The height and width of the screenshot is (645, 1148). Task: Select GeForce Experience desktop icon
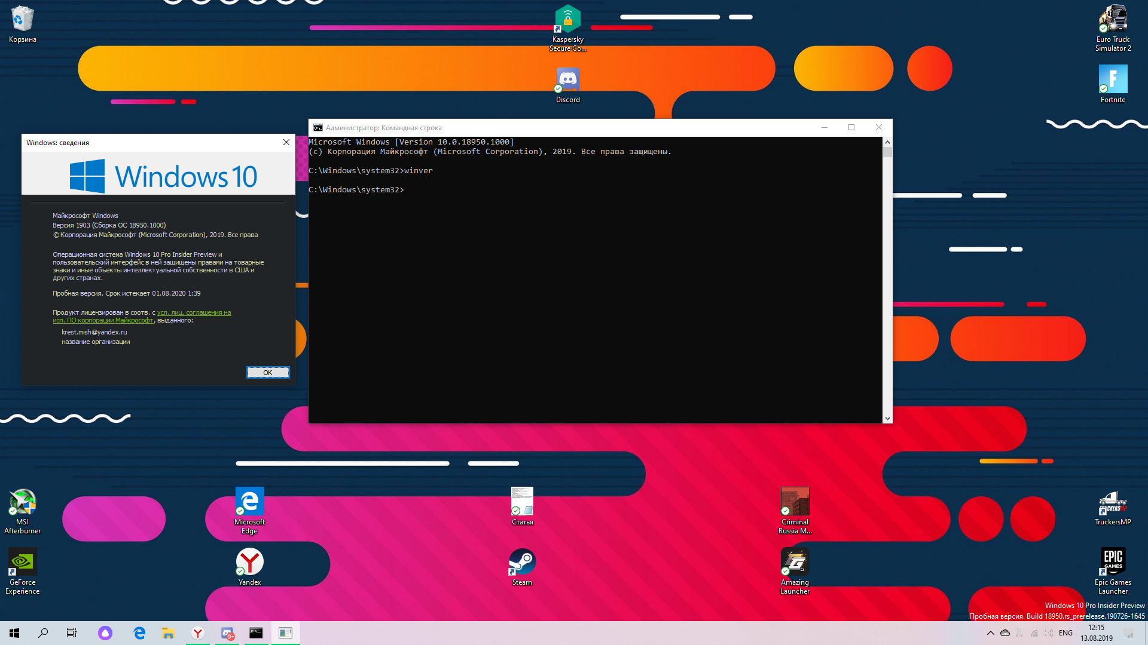pyautogui.click(x=23, y=572)
